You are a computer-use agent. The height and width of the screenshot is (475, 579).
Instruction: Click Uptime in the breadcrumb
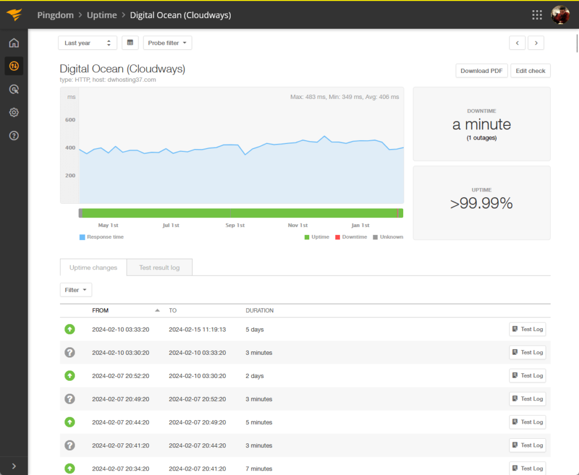coord(102,15)
